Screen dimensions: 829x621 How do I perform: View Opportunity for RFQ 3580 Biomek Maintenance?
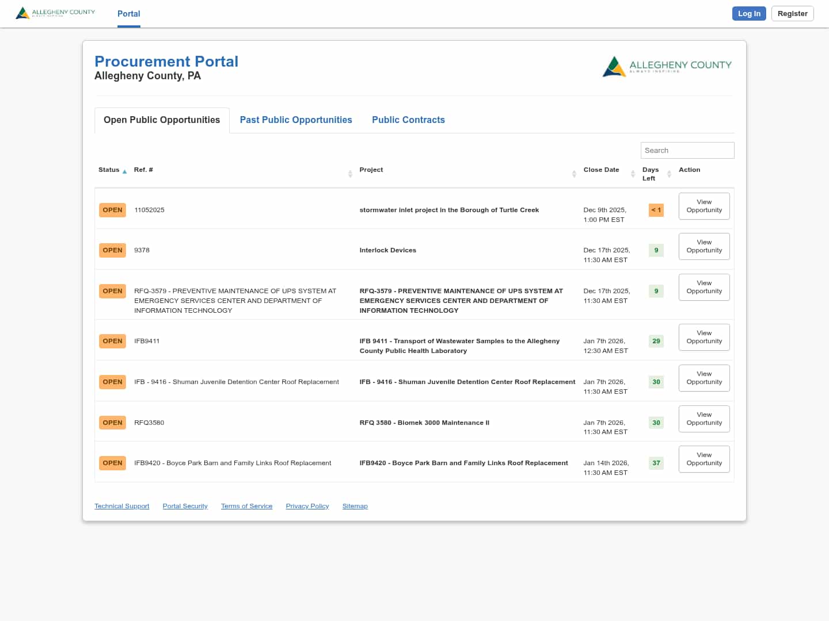point(704,419)
